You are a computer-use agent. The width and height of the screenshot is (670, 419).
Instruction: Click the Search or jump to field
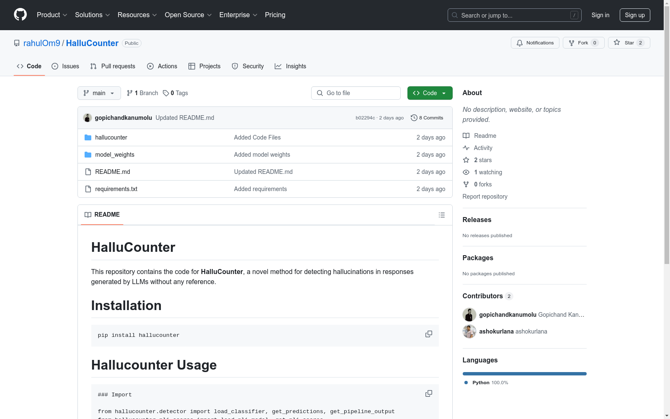point(515,15)
